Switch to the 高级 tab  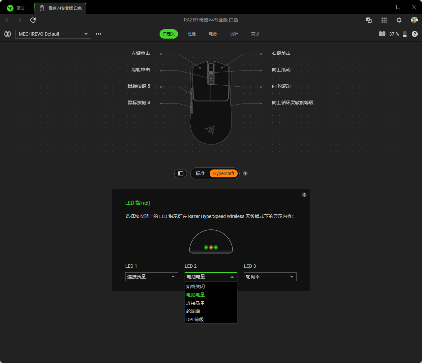point(255,34)
